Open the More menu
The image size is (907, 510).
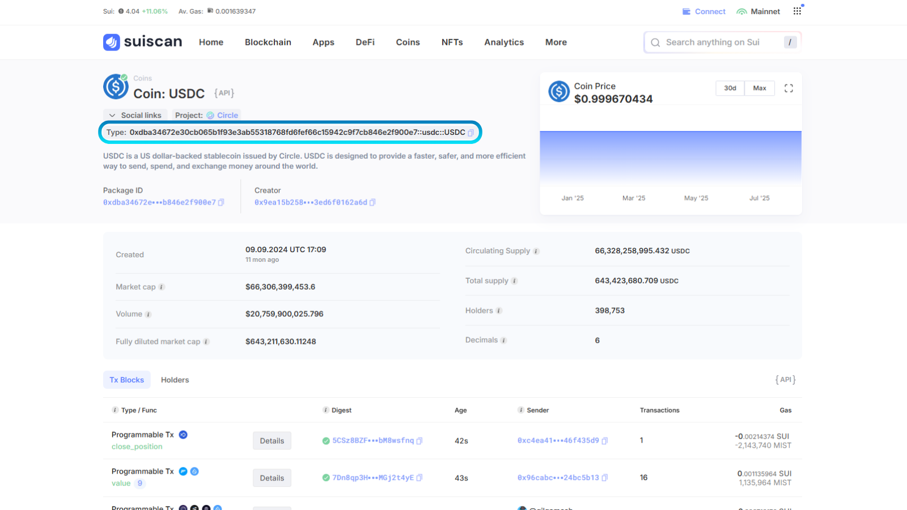click(x=556, y=42)
